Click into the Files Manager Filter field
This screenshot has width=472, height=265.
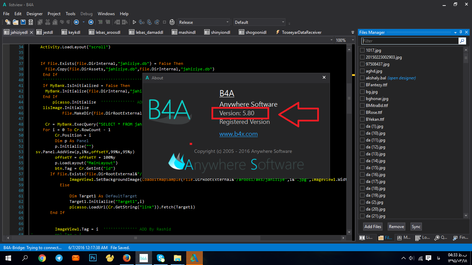point(409,41)
